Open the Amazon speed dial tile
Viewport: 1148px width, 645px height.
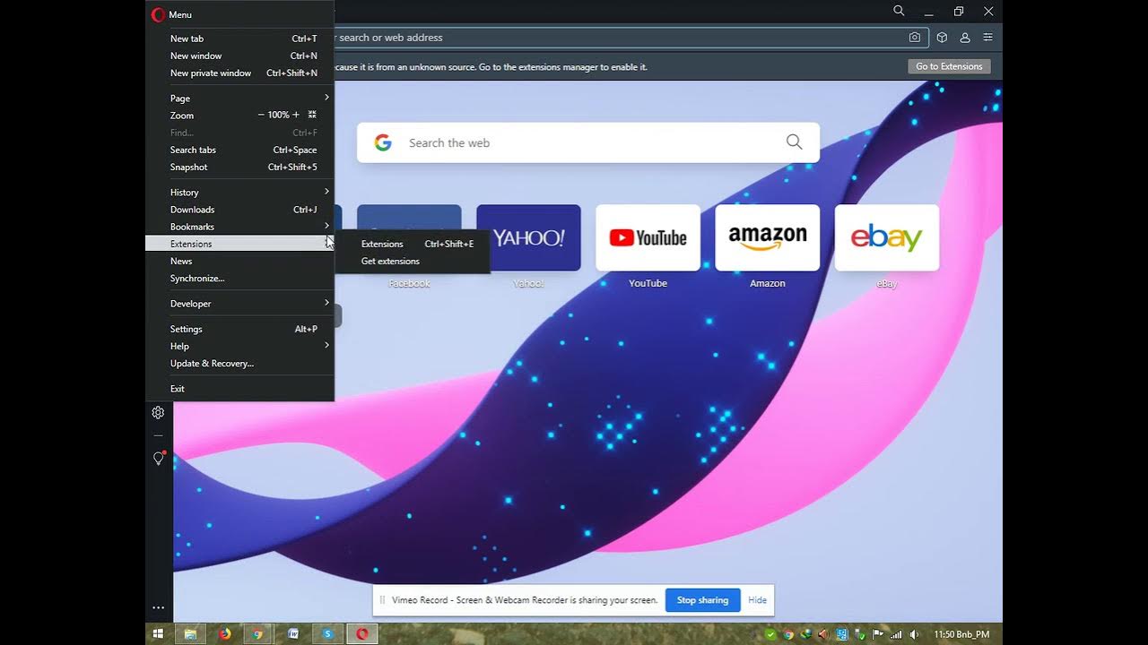tap(767, 237)
